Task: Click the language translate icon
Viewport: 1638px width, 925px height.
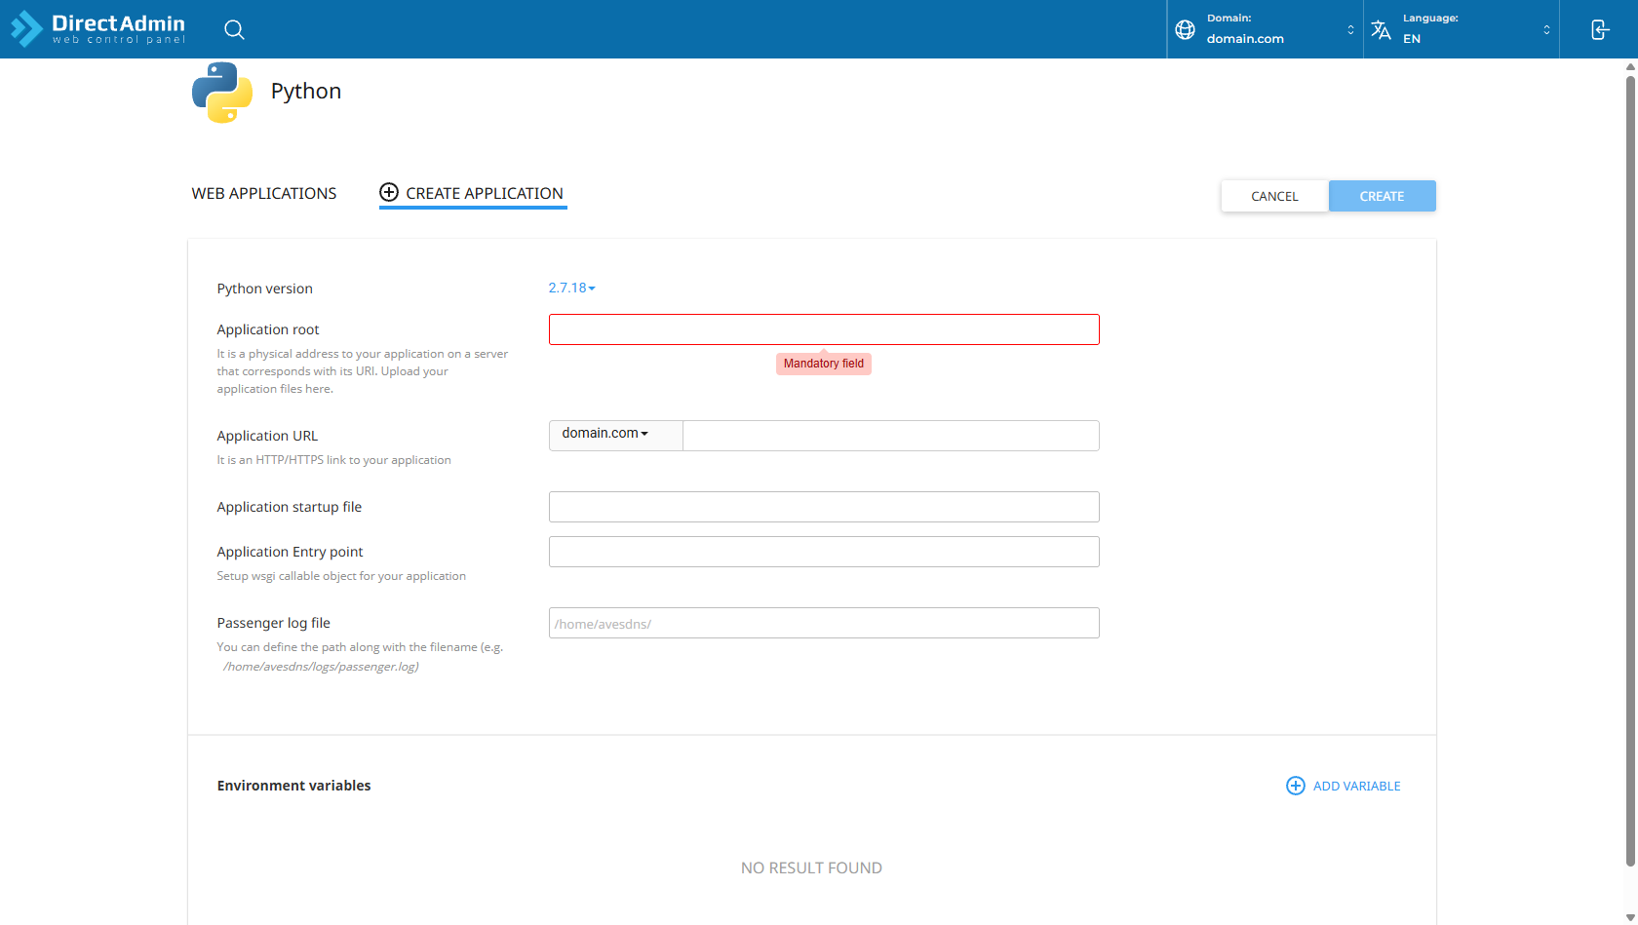Action: click(x=1381, y=29)
